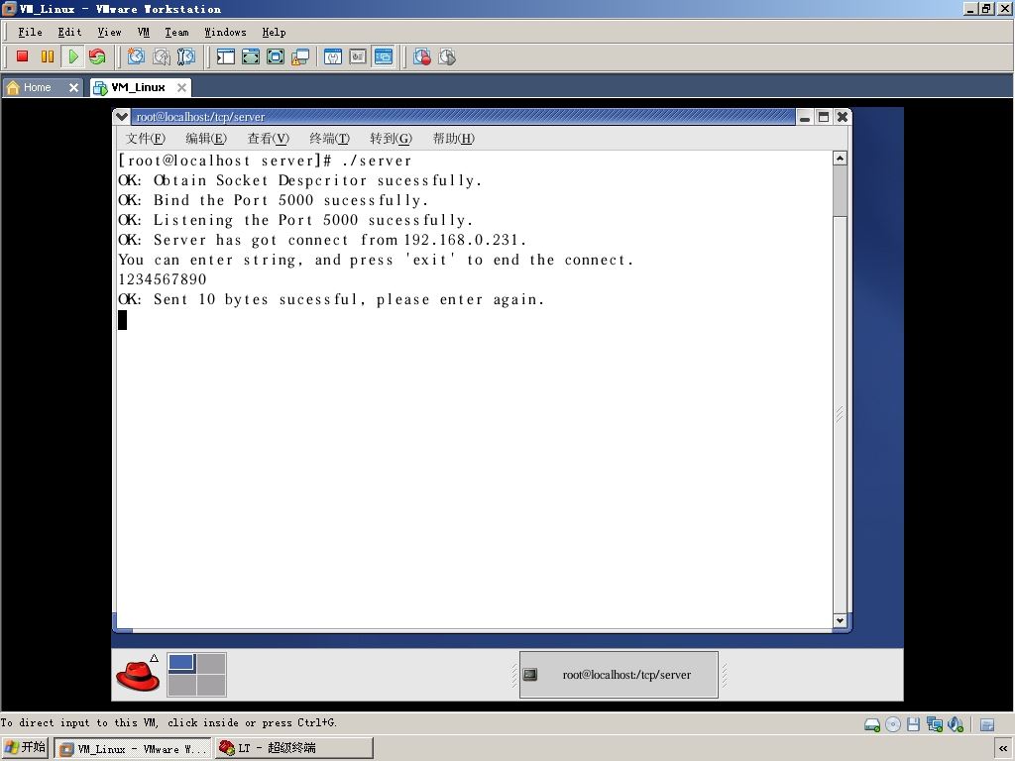Click the hard disk status icon
The image size is (1015, 761).
coord(872,724)
